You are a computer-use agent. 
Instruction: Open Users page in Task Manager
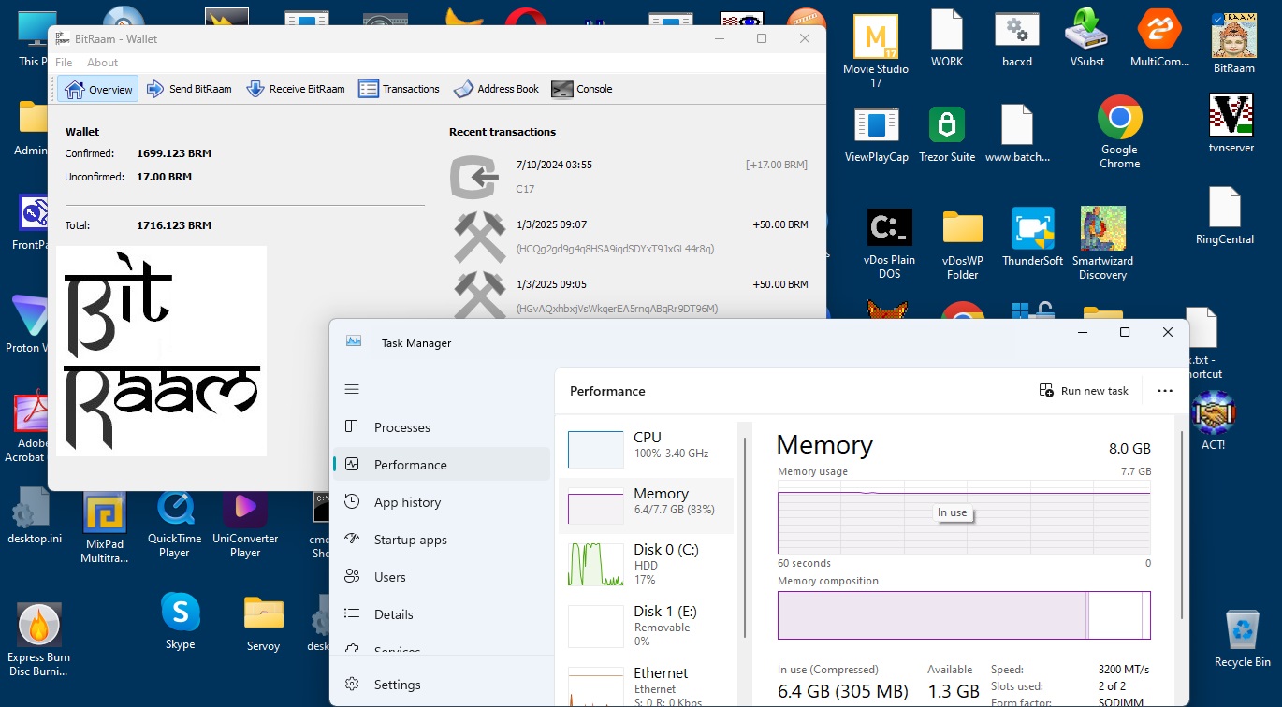[x=442, y=577]
